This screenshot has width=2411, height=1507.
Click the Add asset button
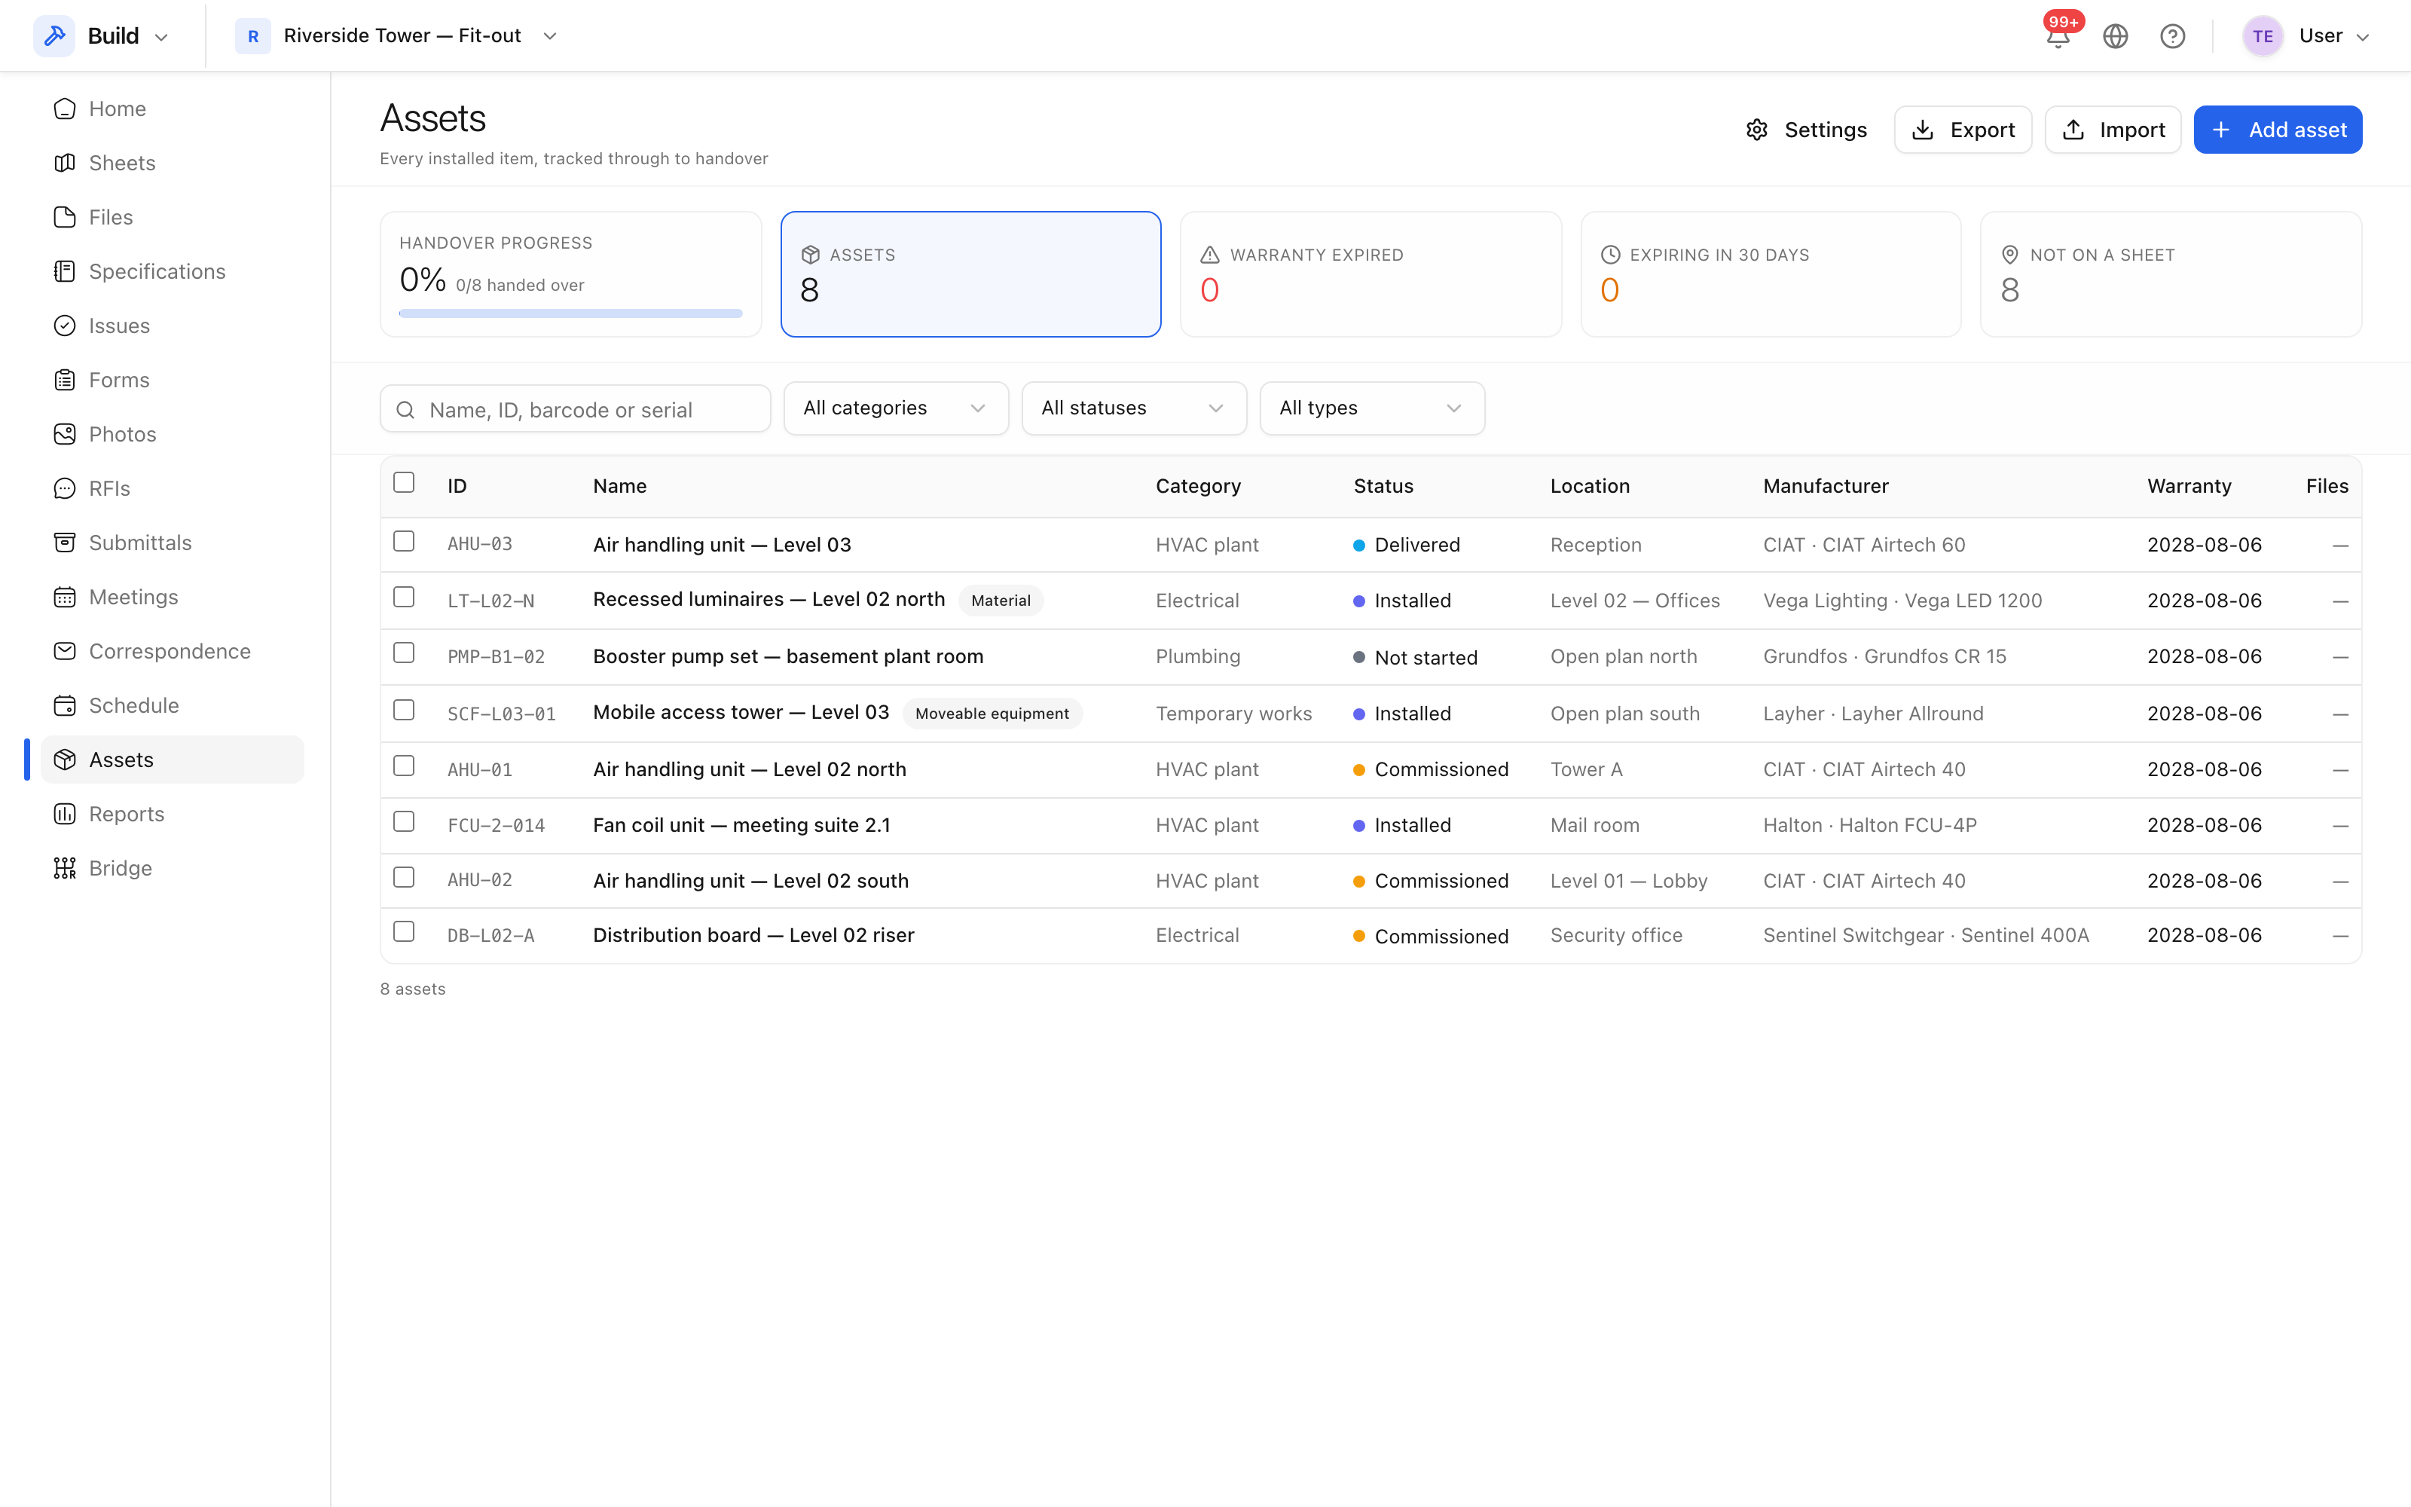(x=2278, y=130)
